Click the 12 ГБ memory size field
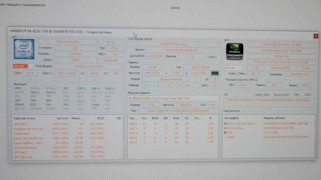The width and height of the screenshot is (321, 180). (152, 67)
